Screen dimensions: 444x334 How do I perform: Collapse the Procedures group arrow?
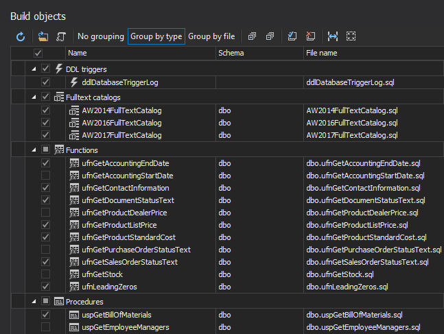point(33,301)
